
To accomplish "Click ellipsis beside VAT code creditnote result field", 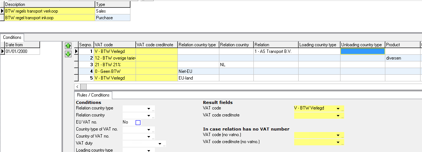I will coord(343,116).
